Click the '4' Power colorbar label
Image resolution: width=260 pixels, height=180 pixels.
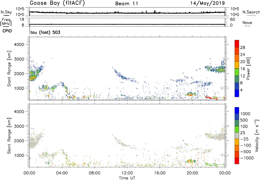click(241, 90)
